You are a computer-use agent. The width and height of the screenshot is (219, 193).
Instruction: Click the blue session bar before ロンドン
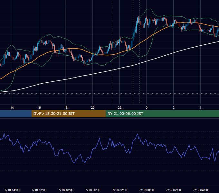(16, 114)
